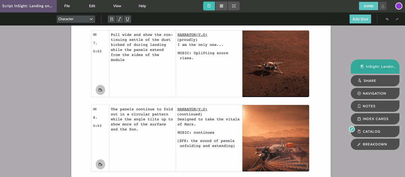Click dialogue 'I am the only one...'

coord(200,45)
